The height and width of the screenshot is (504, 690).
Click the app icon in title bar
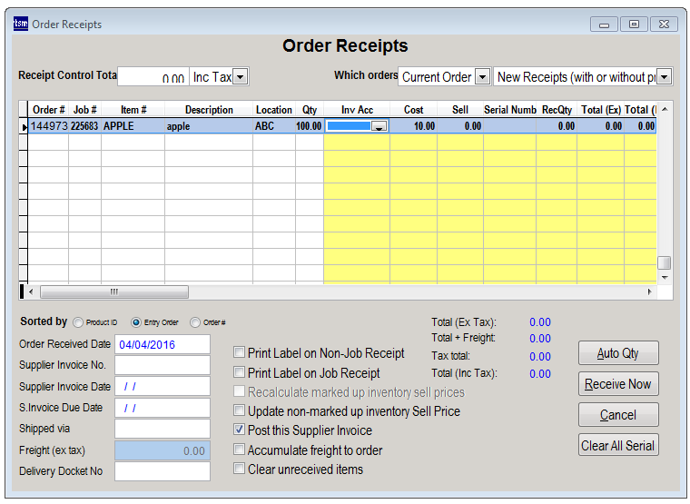pos(21,24)
